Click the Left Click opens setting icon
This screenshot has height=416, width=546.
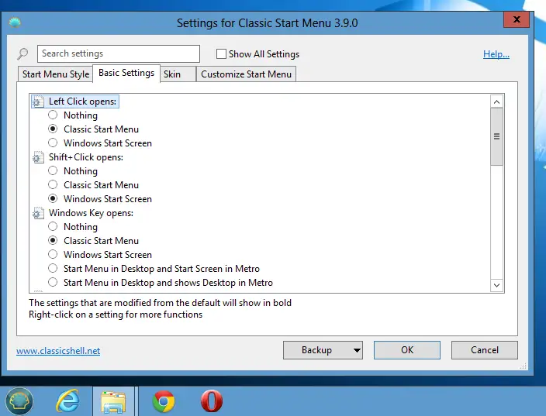38,101
